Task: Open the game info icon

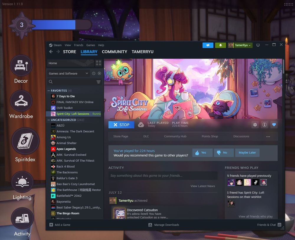Action: point(265,125)
